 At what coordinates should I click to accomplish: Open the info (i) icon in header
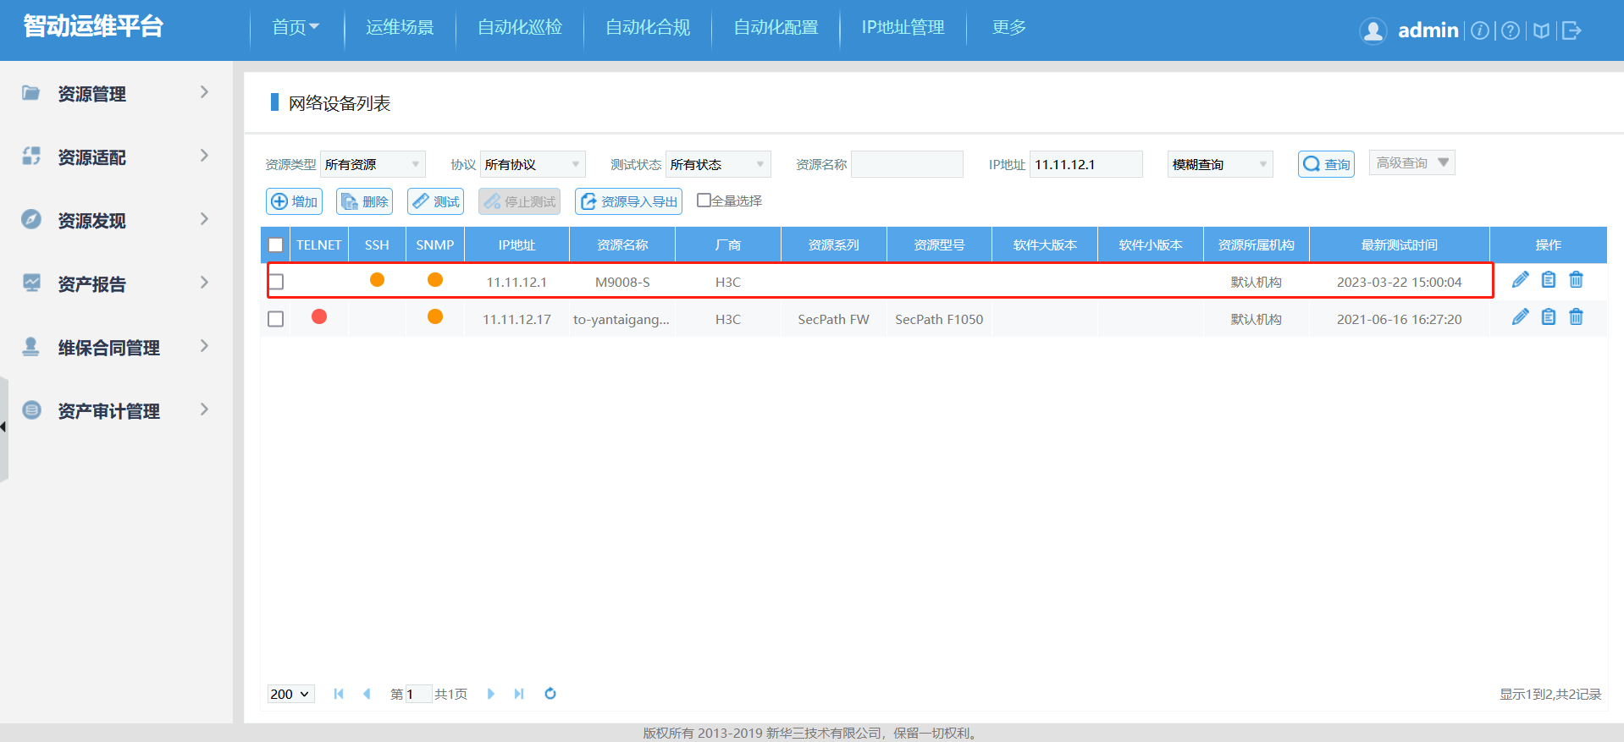point(1480,30)
